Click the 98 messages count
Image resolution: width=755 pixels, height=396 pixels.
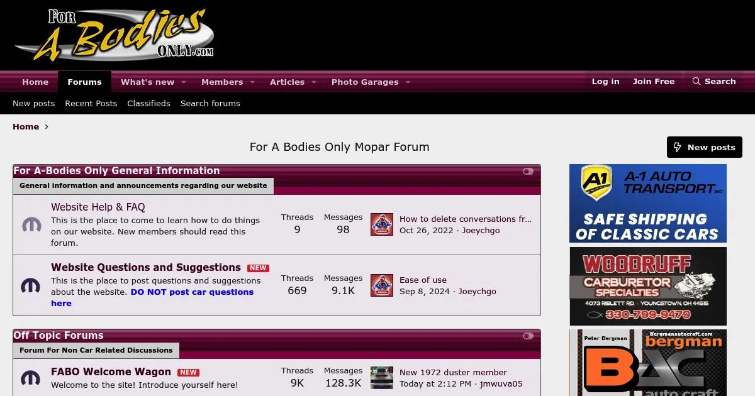(343, 229)
